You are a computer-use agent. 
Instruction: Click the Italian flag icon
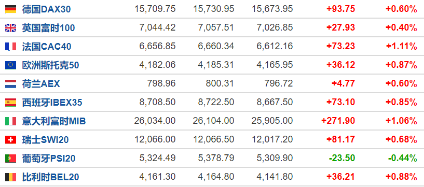point(10,121)
